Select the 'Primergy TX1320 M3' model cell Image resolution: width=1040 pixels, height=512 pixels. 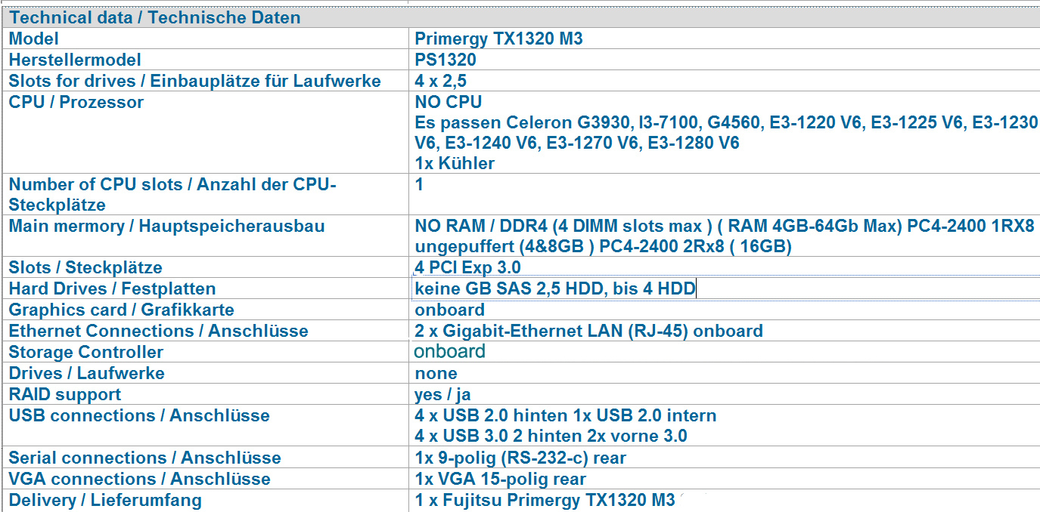498,39
